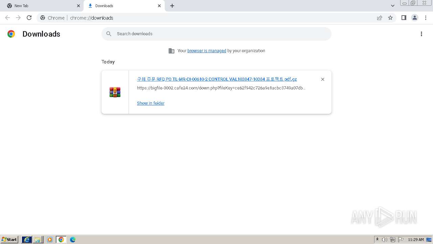Select the Downloads tab

124,6
